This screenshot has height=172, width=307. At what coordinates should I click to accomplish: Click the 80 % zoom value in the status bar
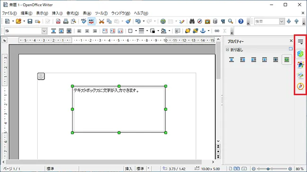click(x=299, y=169)
